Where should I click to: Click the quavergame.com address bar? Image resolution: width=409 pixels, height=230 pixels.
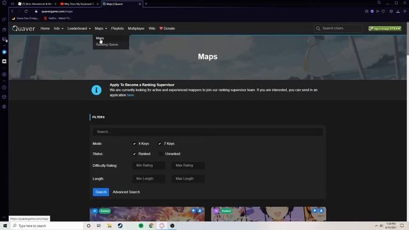click(57, 11)
